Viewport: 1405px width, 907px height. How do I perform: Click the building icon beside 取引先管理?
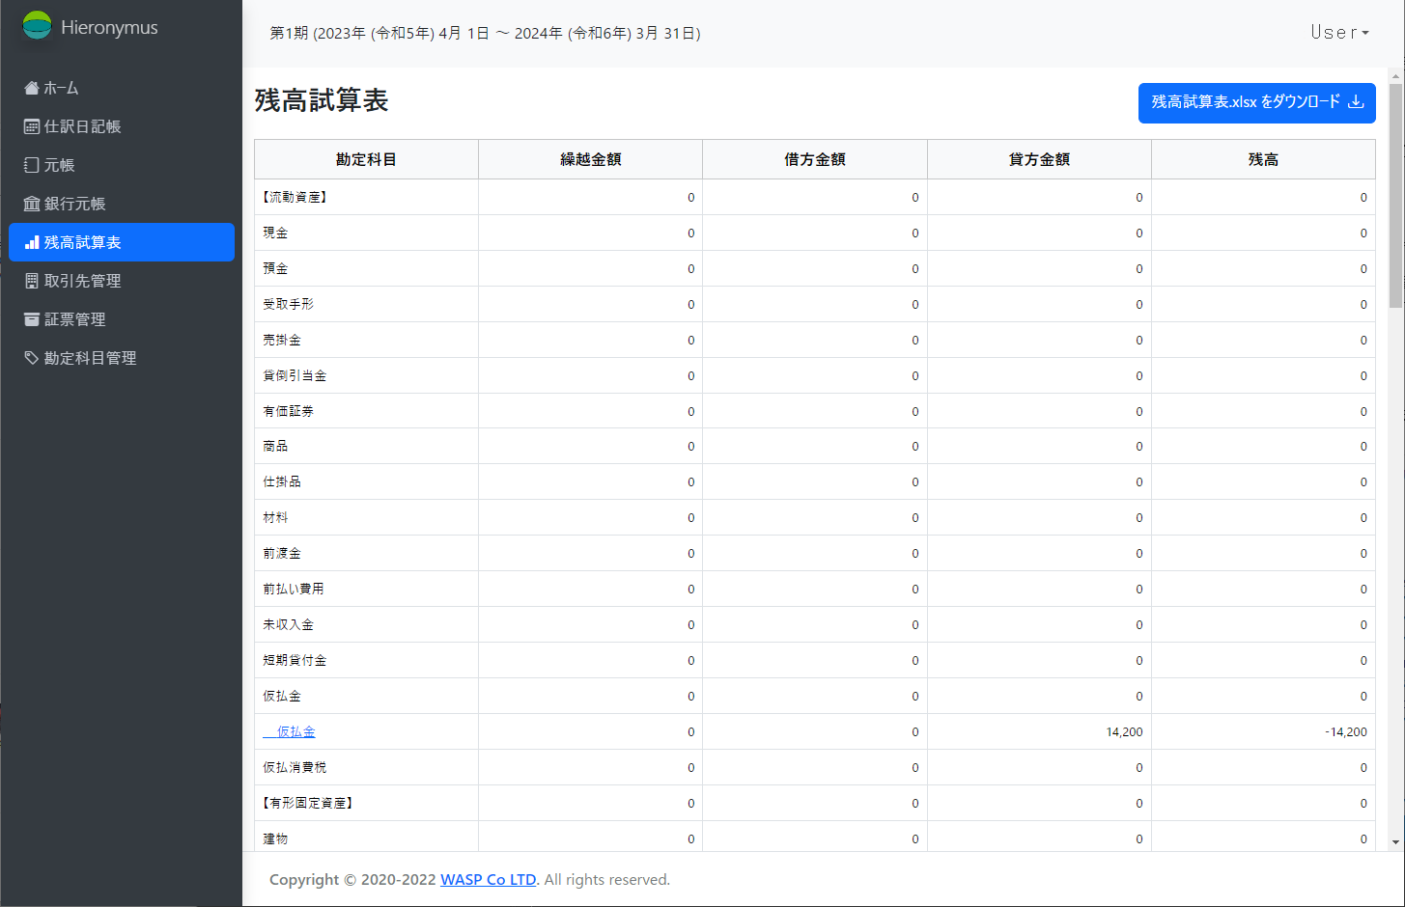(32, 281)
